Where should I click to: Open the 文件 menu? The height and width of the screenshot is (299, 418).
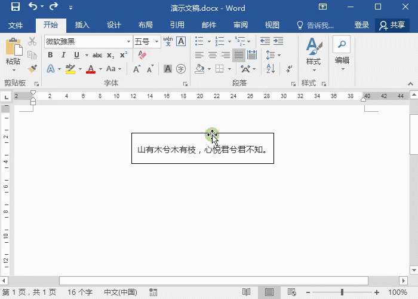click(15, 25)
